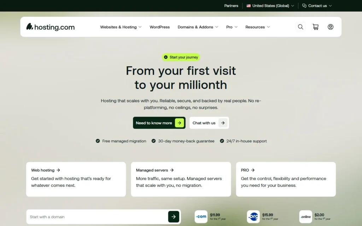Click checkmark beside 24/7 in-house support
This screenshot has height=226, width=362.
tap(222, 141)
